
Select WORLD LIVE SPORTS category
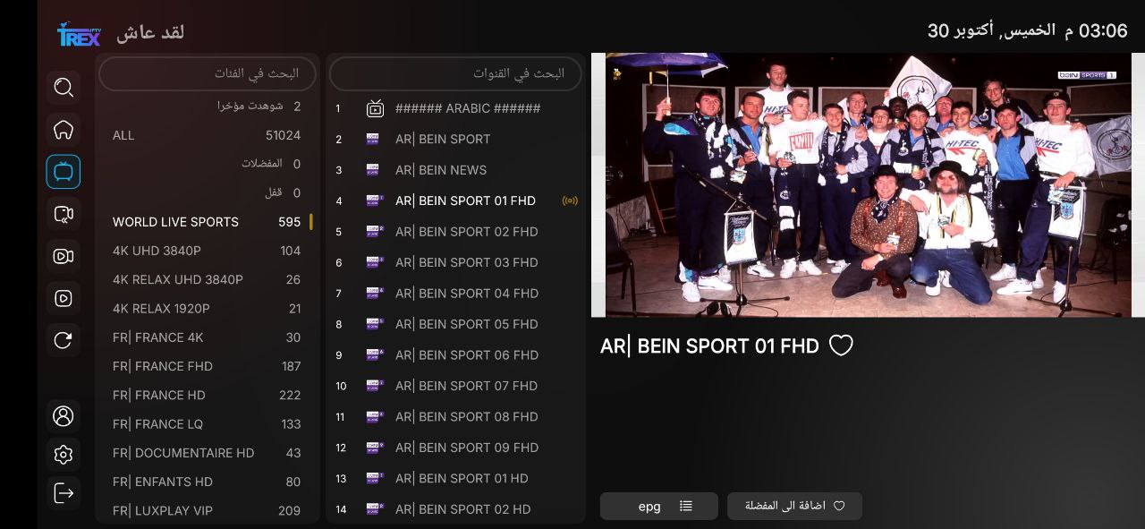click(x=208, y=222)
